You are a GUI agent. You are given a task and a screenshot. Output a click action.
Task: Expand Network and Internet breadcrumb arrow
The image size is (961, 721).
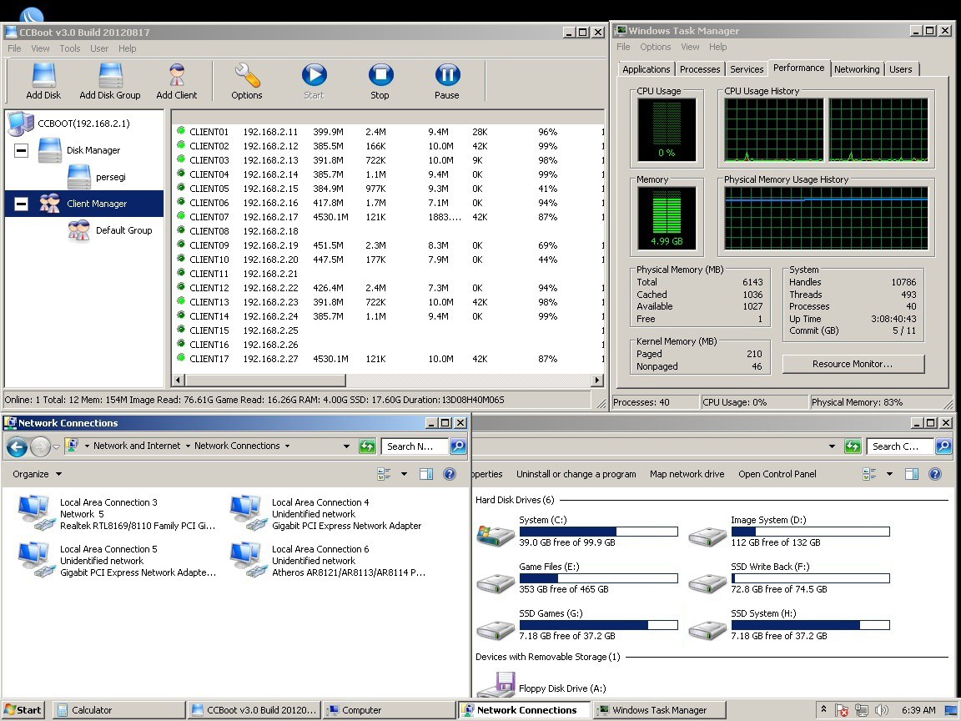tap(188, 446)
